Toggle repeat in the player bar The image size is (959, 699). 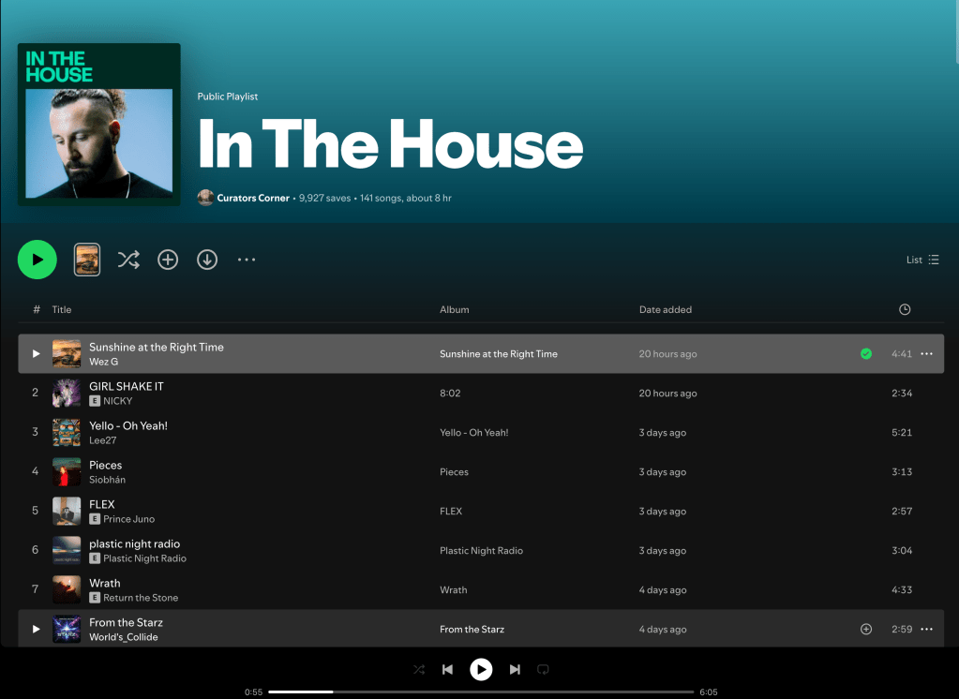(543, 669)
